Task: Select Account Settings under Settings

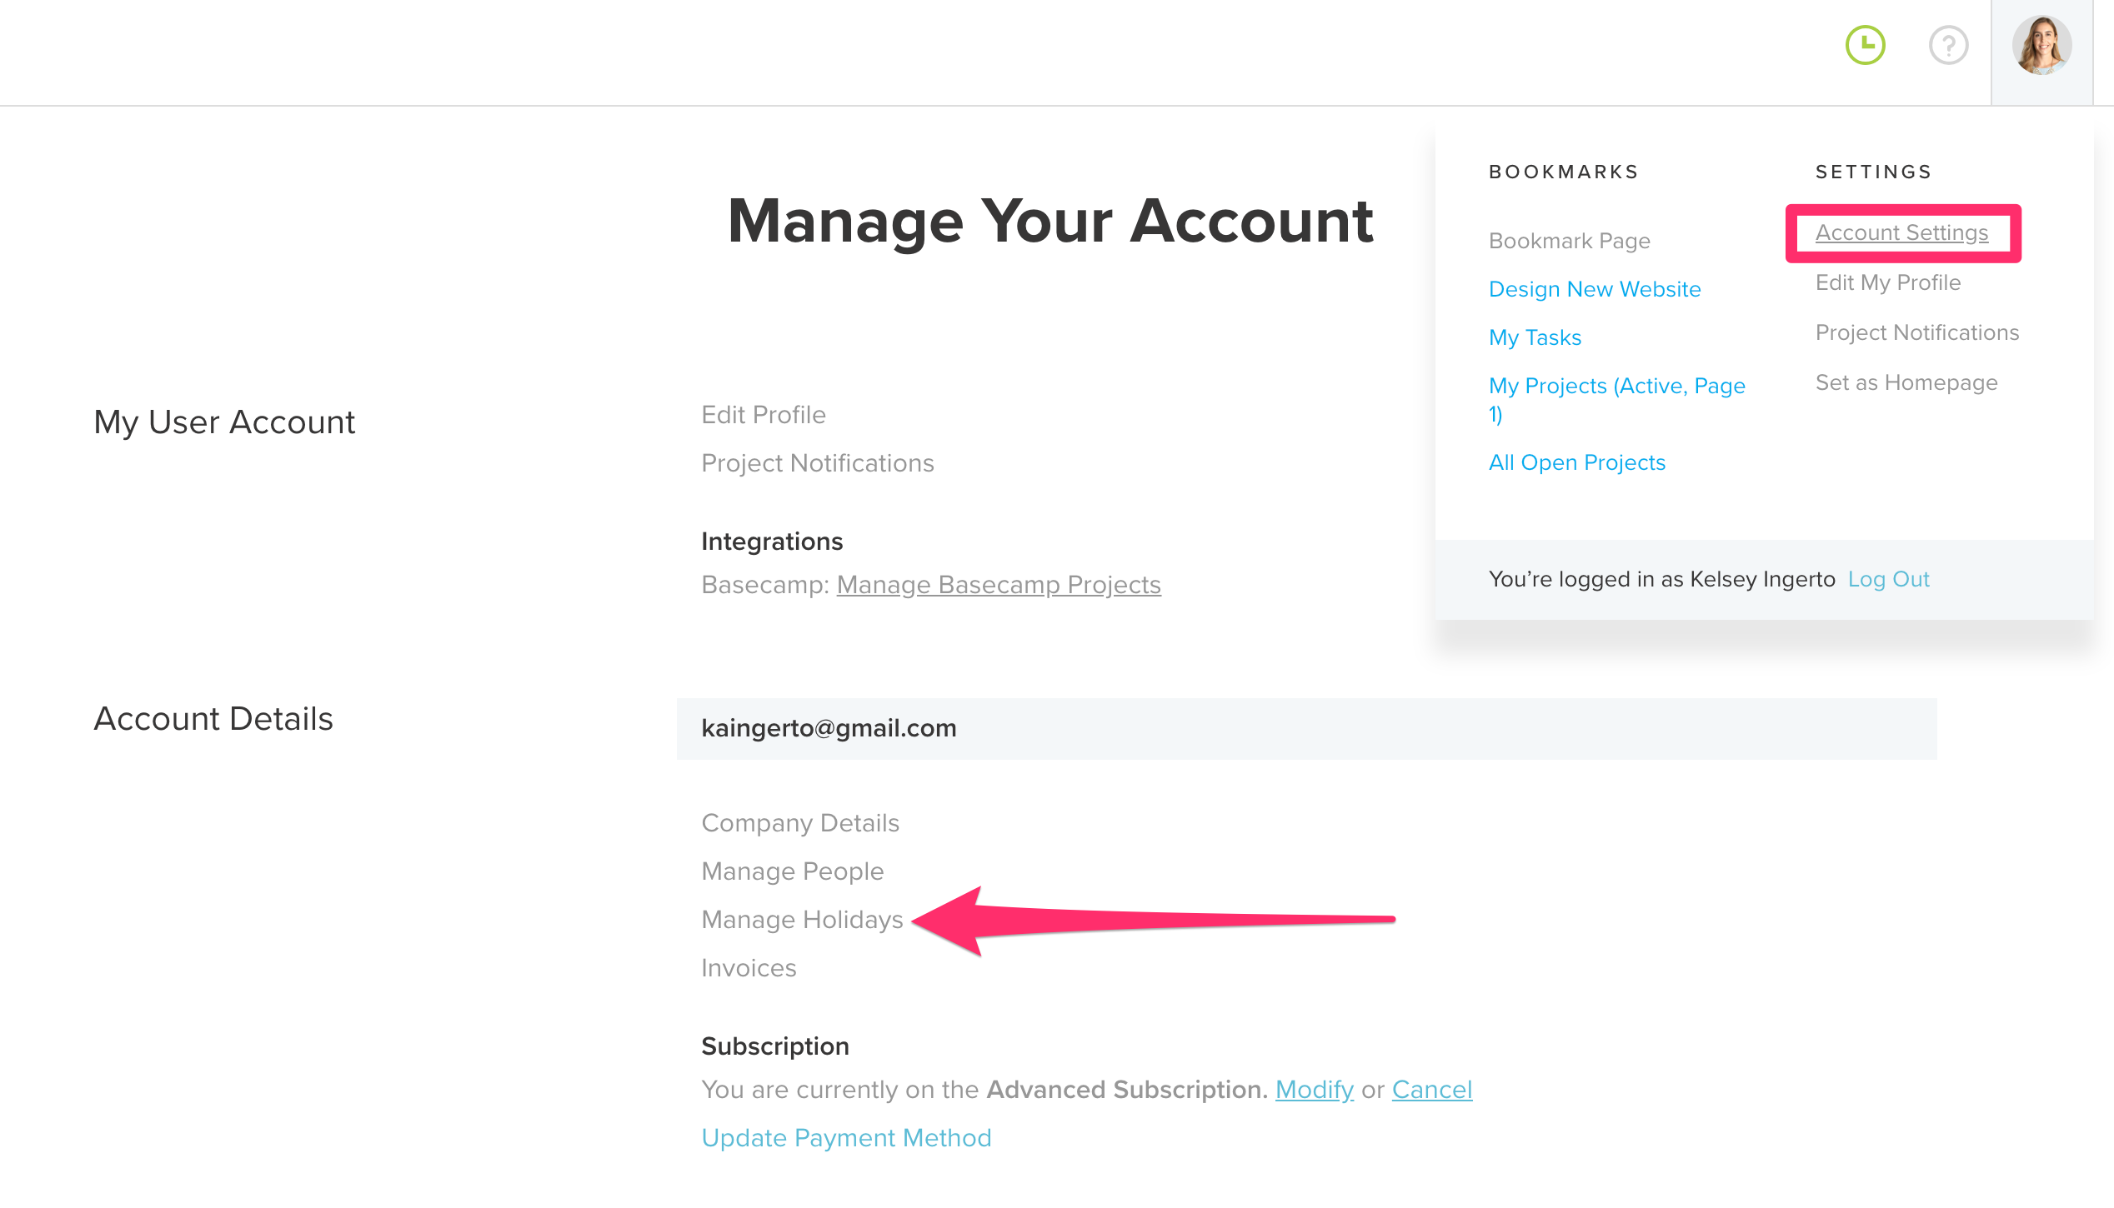Action: [x=1901, y=233]
